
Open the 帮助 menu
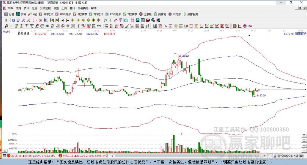click(x=94, y=8)
